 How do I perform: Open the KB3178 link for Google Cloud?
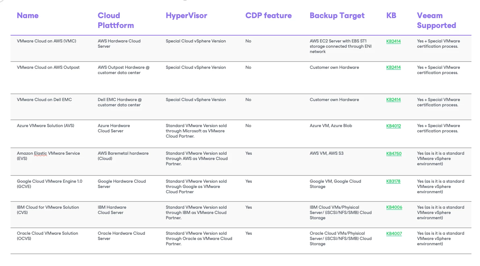(393, 181)
